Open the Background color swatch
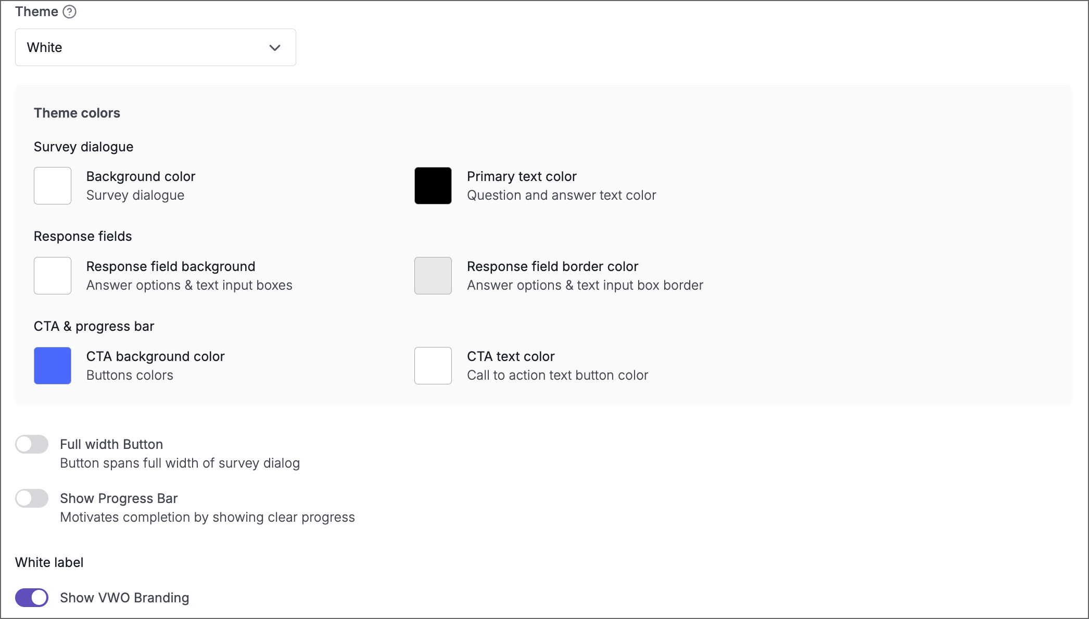The width and height of the screenshot is (1089, 619). click(x=52, y=186)
